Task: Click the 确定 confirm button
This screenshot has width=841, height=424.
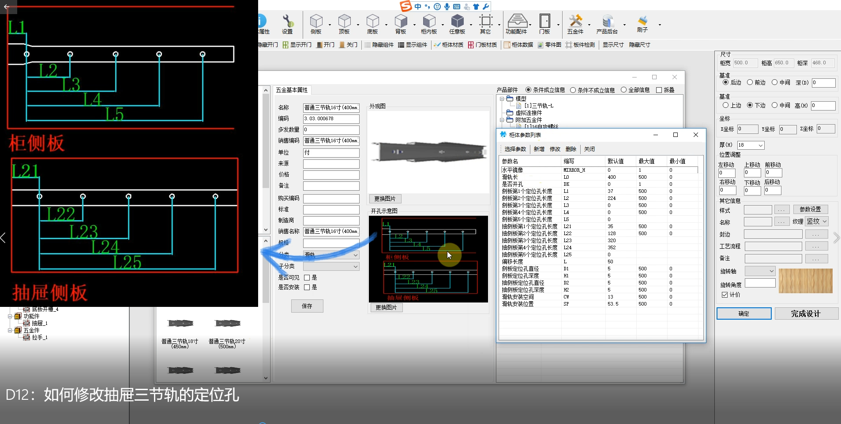Action: 744,313
